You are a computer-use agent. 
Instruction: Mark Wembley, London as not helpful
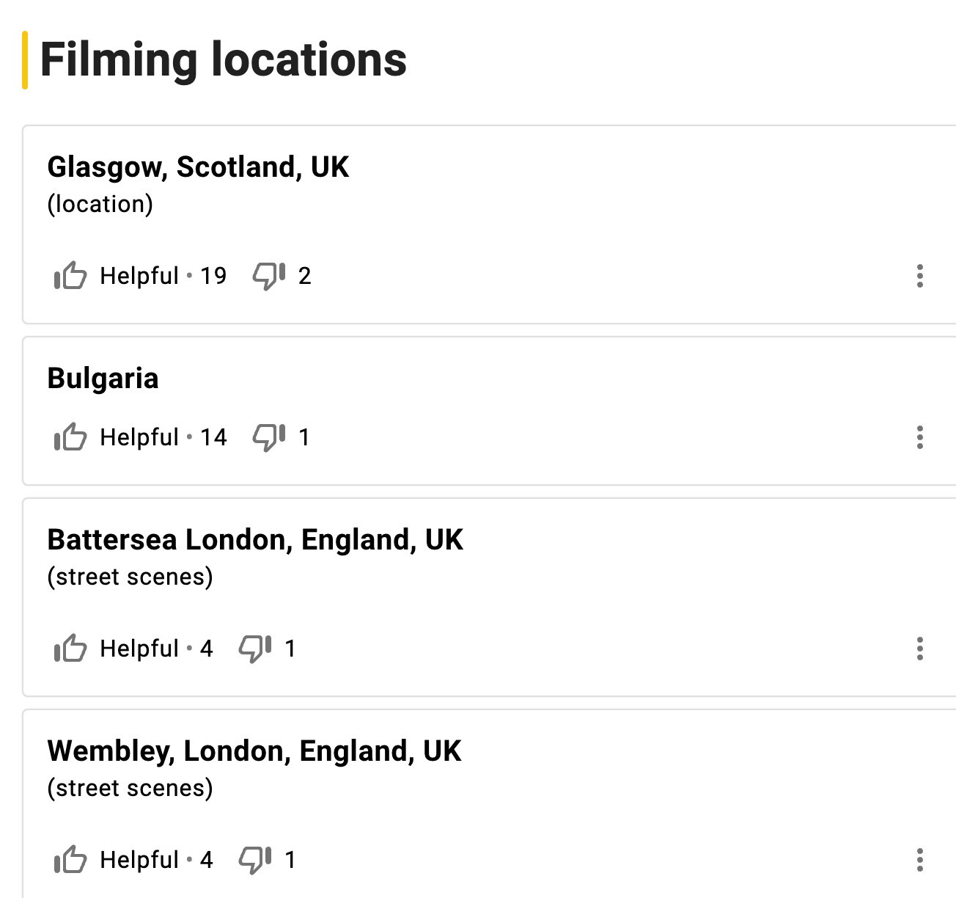(x=255, y=860)
